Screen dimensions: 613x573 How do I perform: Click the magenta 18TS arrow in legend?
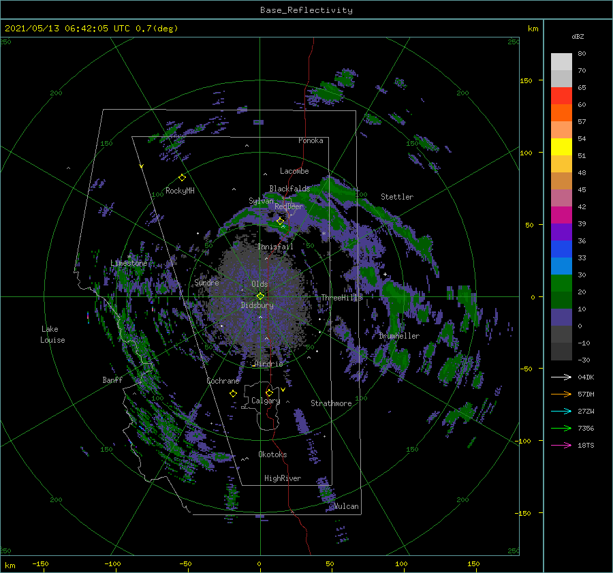point(561,445)
